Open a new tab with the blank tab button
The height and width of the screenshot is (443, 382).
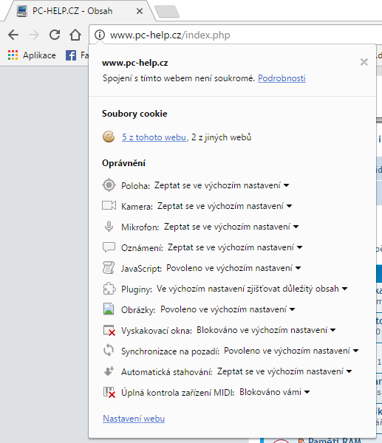coord(167,11)
